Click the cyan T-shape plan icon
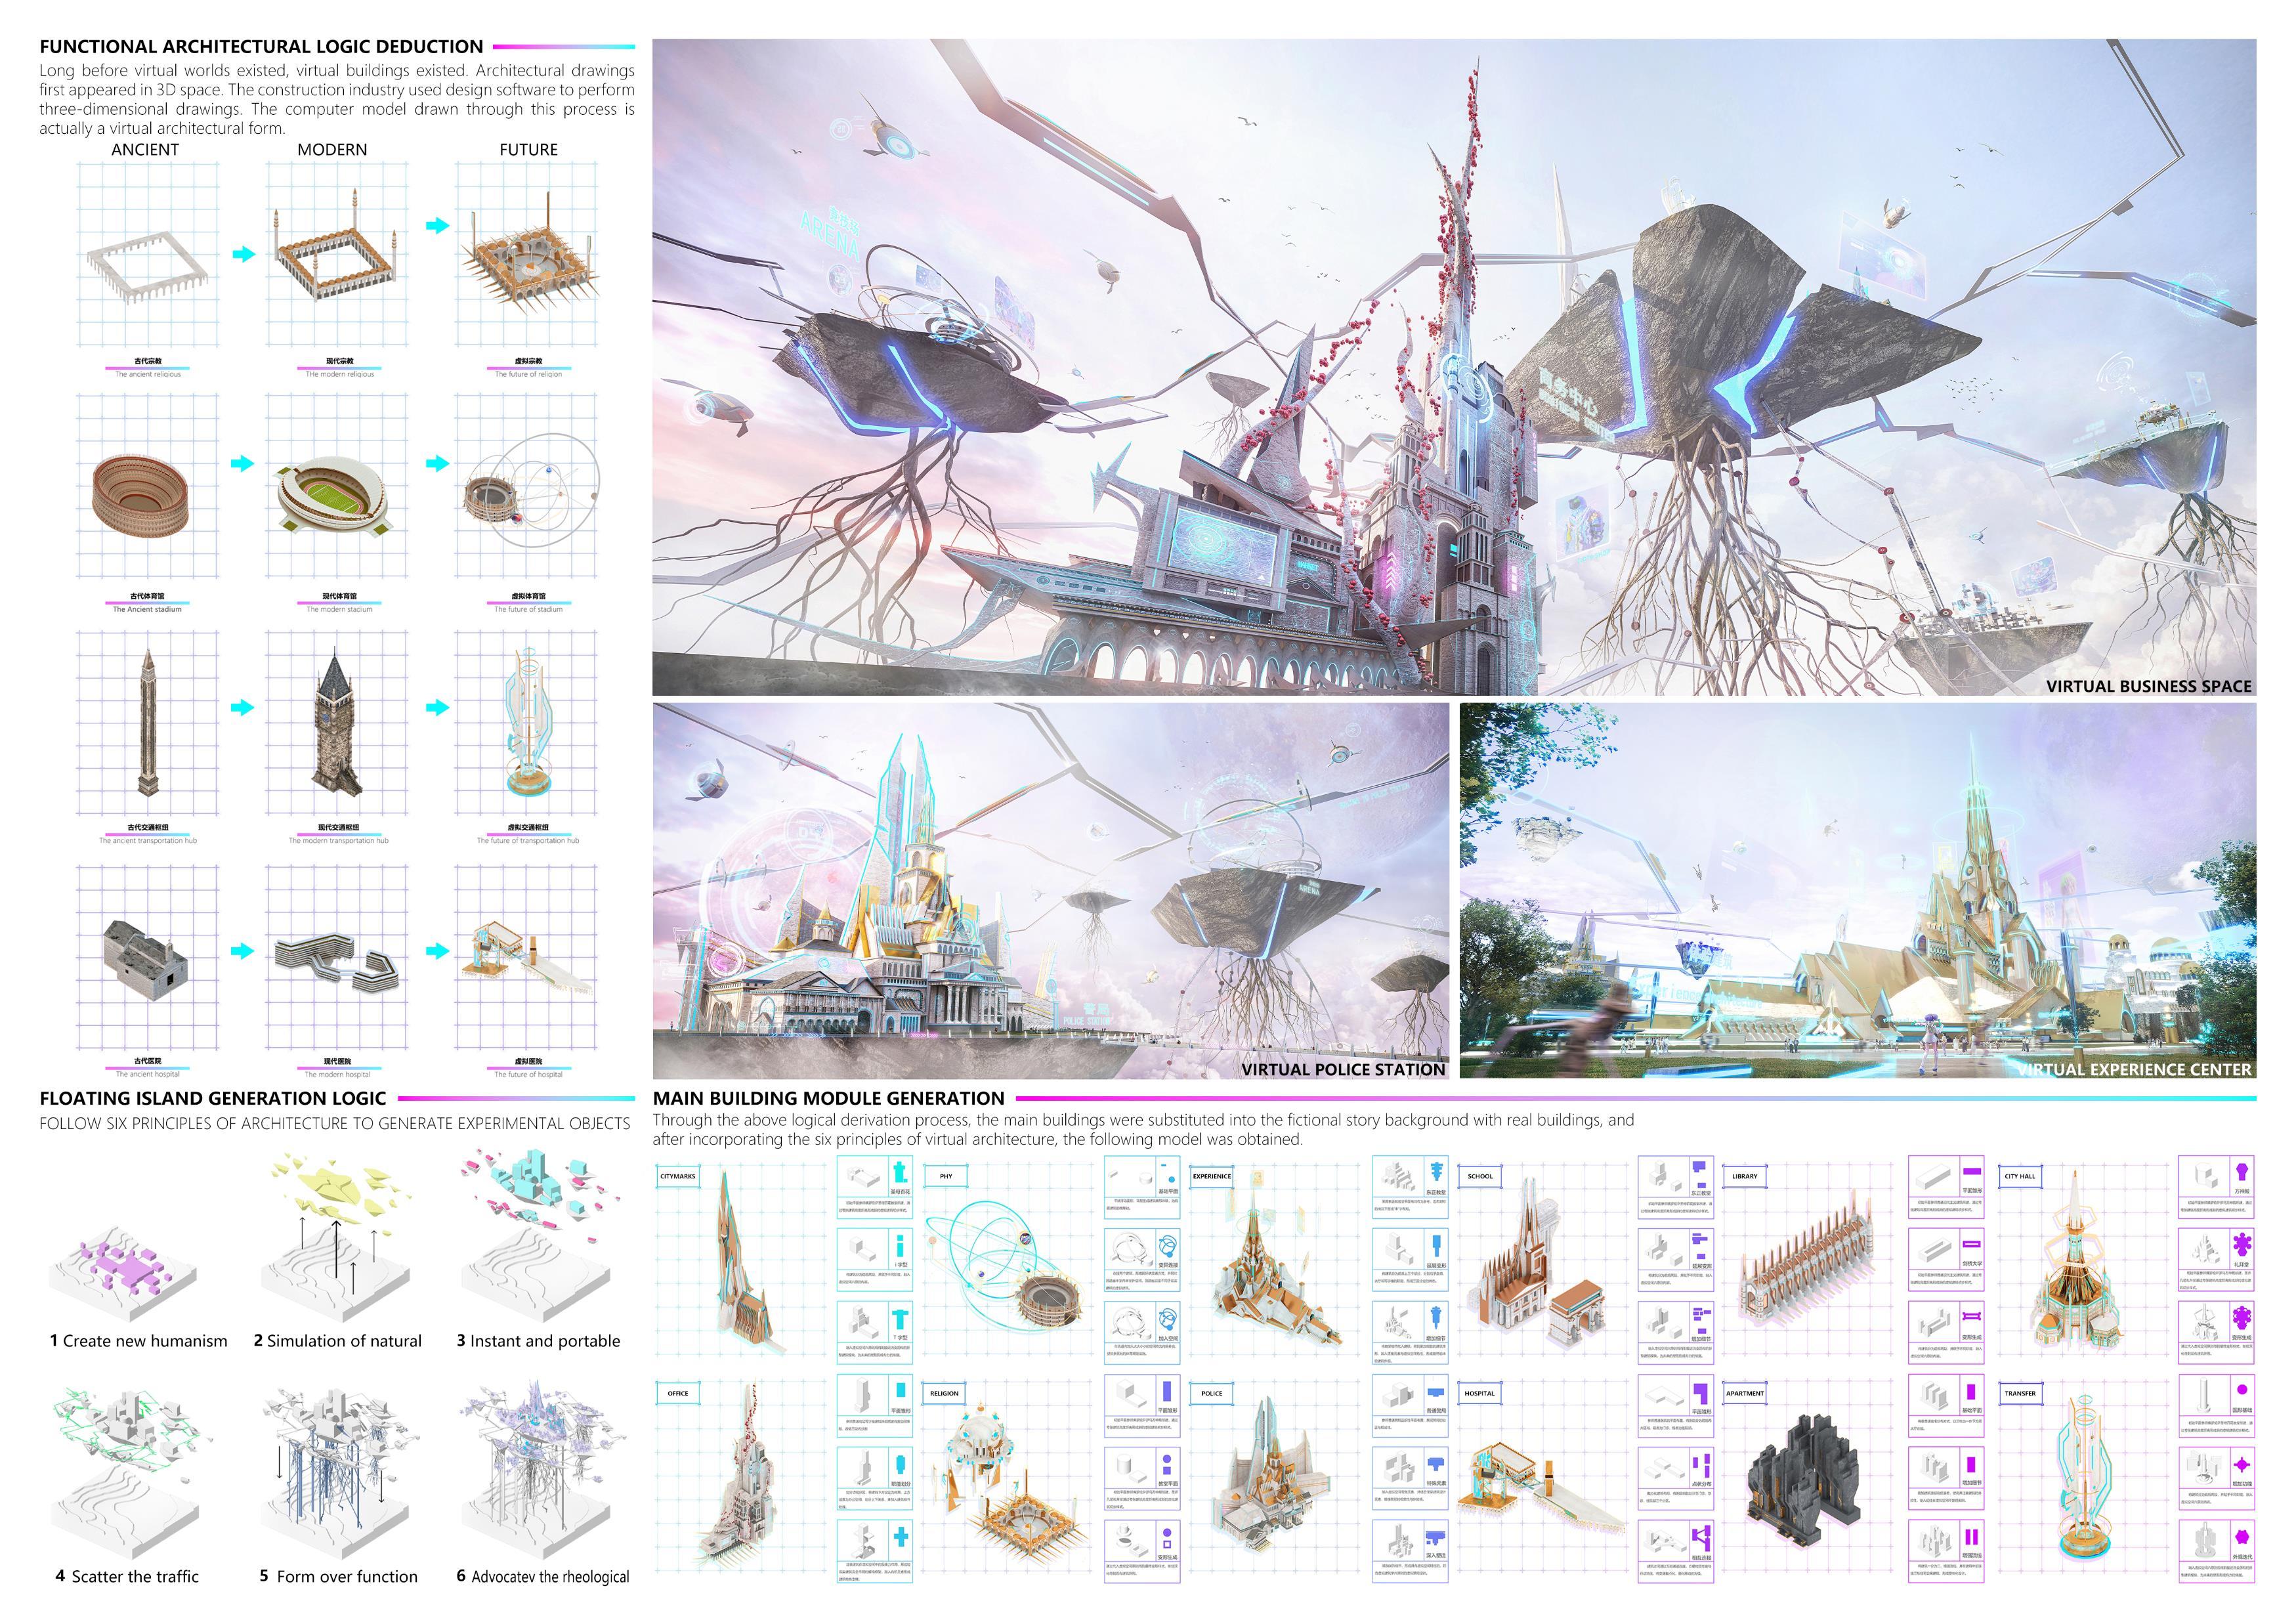The width and height of the screenshot is (2296, 1624). click(900, 1318)
